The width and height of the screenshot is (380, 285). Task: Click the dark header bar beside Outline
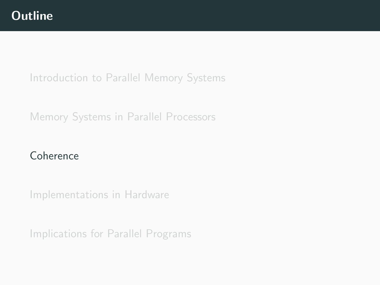[211, 16]
